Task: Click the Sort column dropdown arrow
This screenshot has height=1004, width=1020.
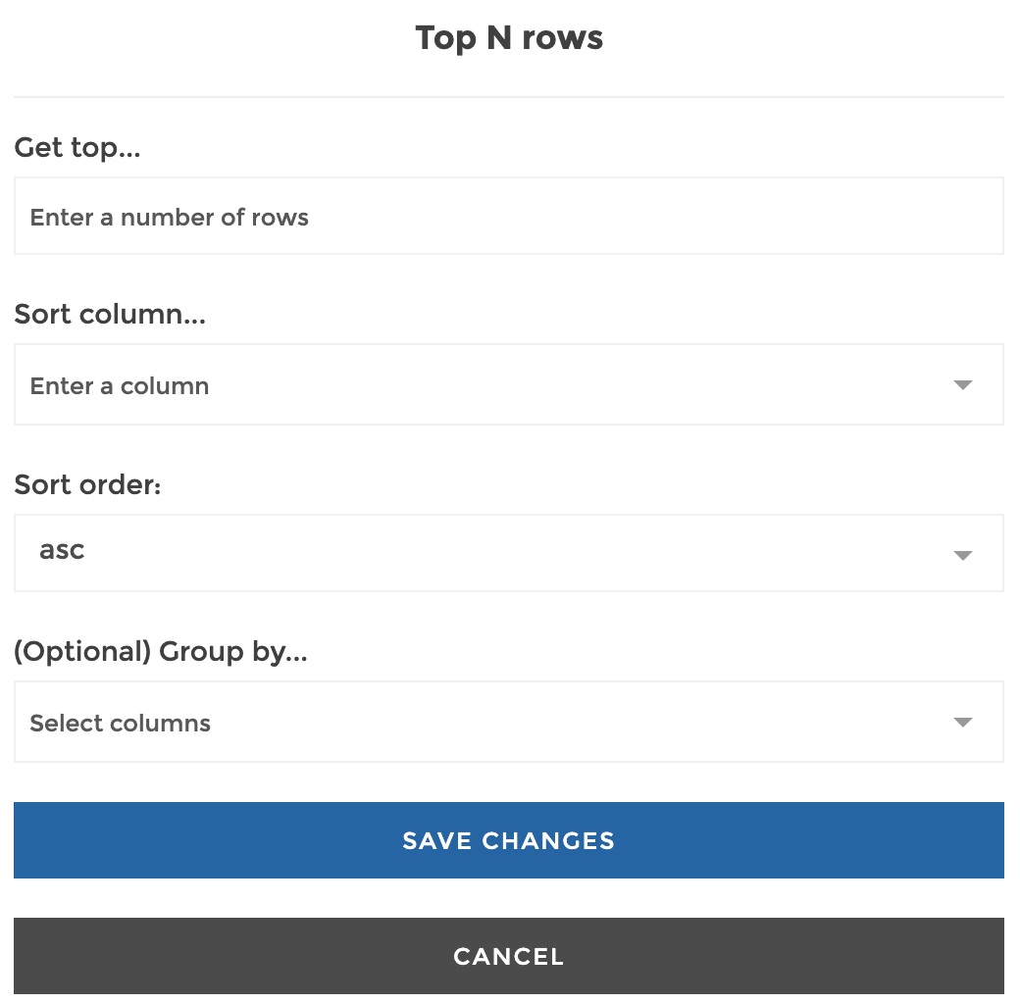Action: point(962,385)
